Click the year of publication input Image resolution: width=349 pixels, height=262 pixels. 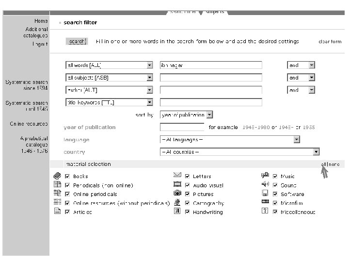(182, 127)
